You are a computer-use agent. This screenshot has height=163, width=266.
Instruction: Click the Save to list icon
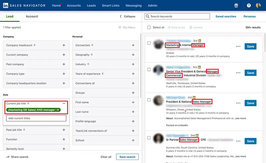169,27
